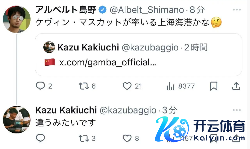Open more options on アルベルト島野's tweet
This screenshot has width=250, height=149.
point(237,10)
